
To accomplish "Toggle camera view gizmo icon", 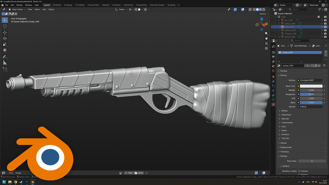I will click(x=266, y=43).
